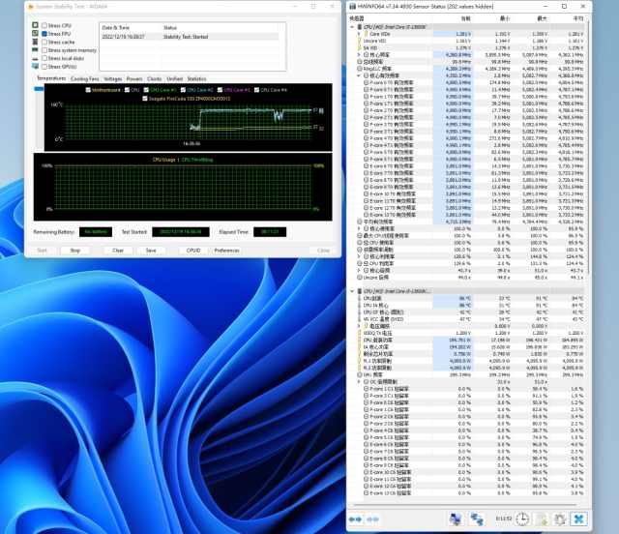Click the HWiNFO clock reset icon

pos(522,519)
